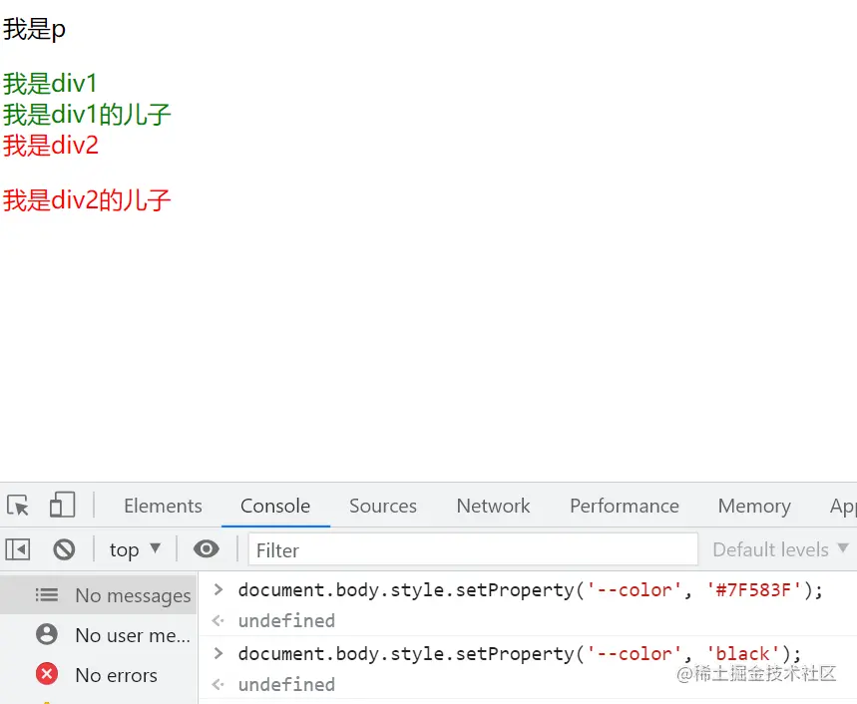
Task: Clear the console with the ban icon
Action: coord(64,548)
